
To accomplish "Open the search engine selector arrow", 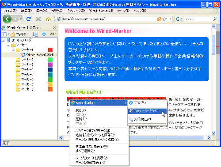I will (182, 19).
